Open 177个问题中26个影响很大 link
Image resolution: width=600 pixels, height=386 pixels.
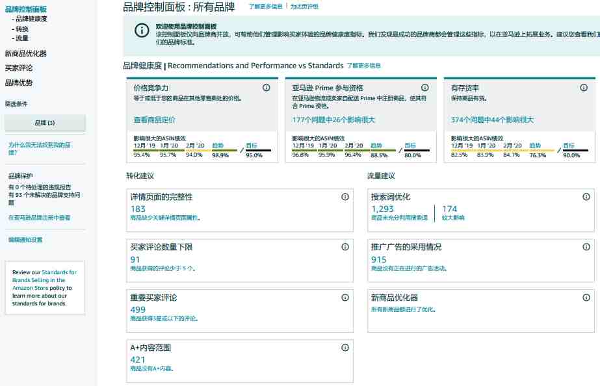tap(333, 120)
